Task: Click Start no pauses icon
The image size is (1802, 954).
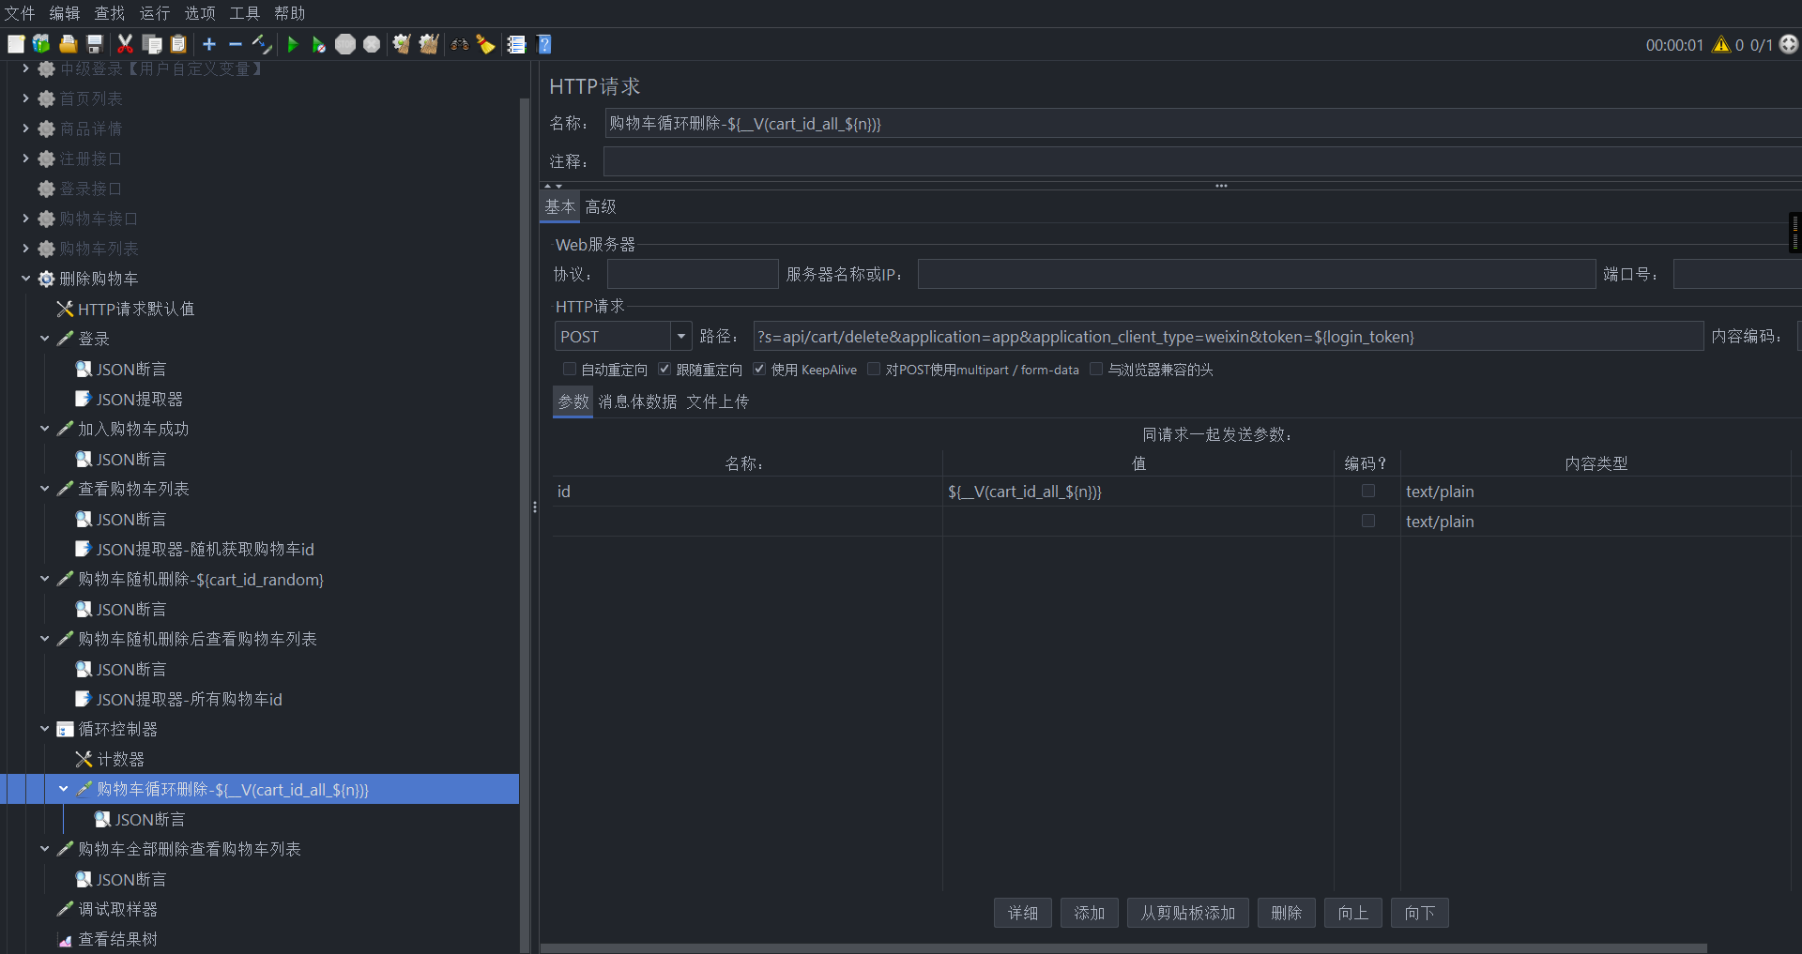Action: (x=319, y=44)
